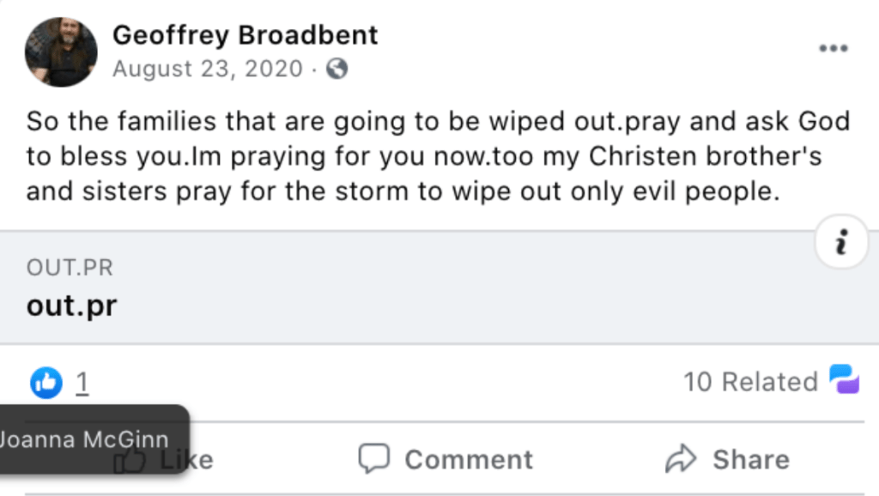The width and height of the screenshot is (879, 496).
Task: Click the OUT.PR domain label
Action: coord(70,268)
